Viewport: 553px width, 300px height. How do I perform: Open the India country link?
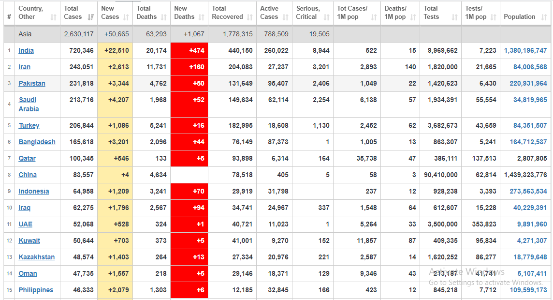pyautogui.click(x=26, y=50)
